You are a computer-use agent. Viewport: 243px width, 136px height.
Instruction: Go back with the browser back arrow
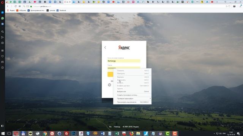pyautogui.click(x=8, y=6)
